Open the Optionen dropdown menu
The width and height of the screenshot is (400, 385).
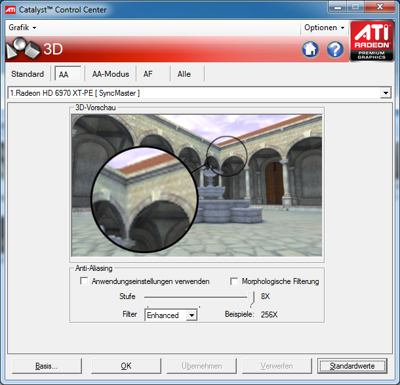pos(324,28)
